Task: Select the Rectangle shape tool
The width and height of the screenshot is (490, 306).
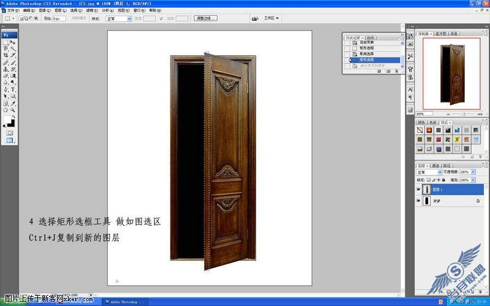Action: tap(13, 96)
